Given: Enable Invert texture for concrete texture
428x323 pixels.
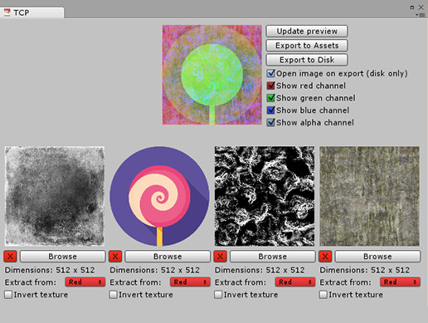Looking at the screenshot, I should [323, 295].
